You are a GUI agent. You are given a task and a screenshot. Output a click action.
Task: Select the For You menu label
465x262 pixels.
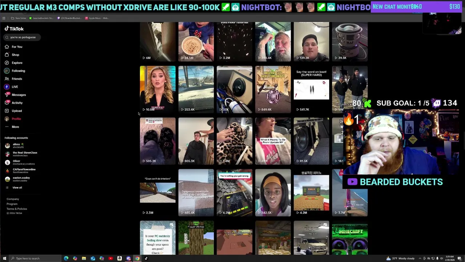(17, 47)
